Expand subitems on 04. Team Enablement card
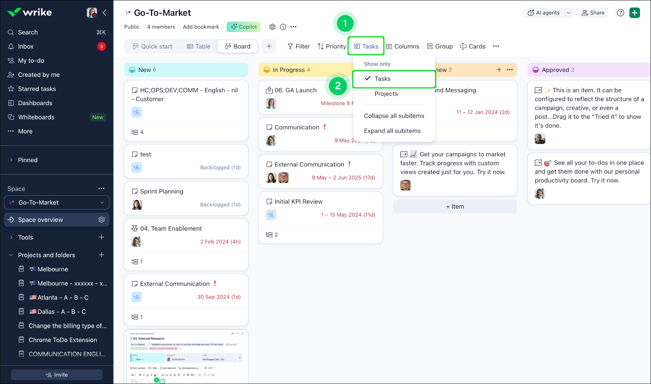Screen dimensions: 651x384 [x=137, y=262]
